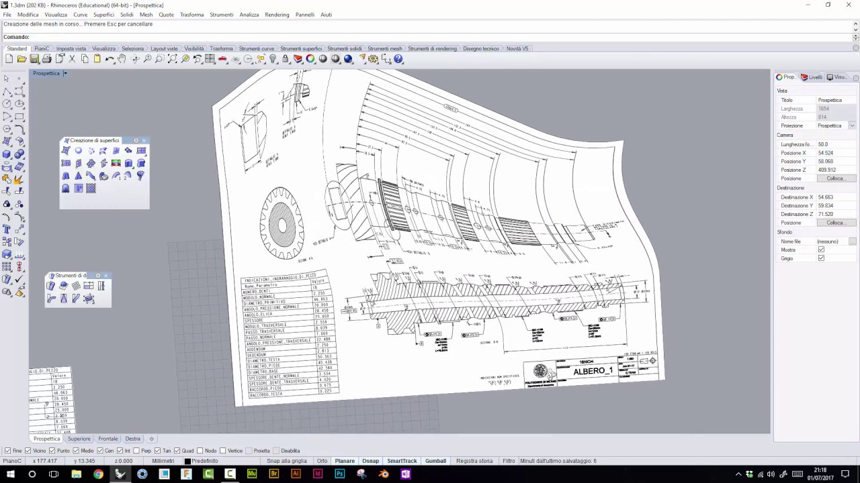Switch to the Superiore viewport tab
This screenshot has width=860, height=483.
tap(79, 439)
